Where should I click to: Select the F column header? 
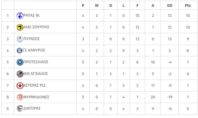(x=137, y=5)
